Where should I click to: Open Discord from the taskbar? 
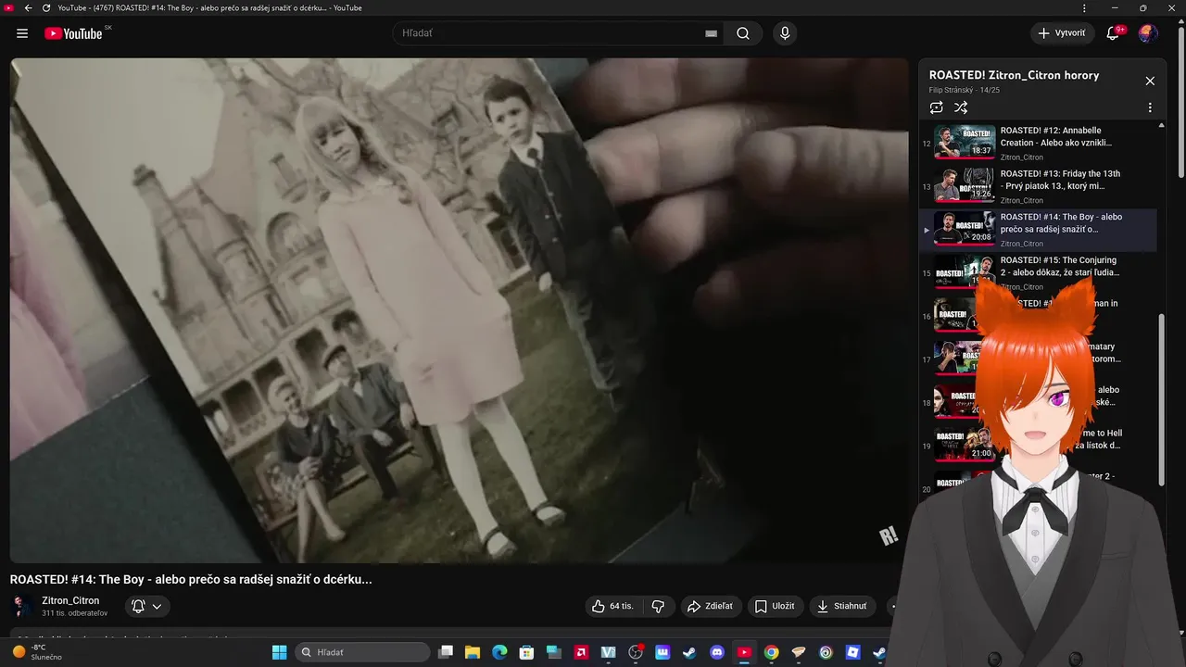coord(716,652)
